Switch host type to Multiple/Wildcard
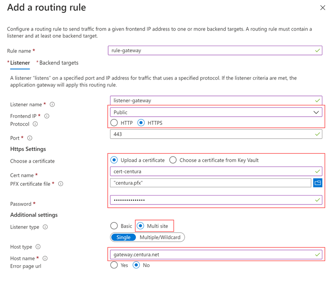The height and width of the screenshot is (283, 329). (160, 237)
